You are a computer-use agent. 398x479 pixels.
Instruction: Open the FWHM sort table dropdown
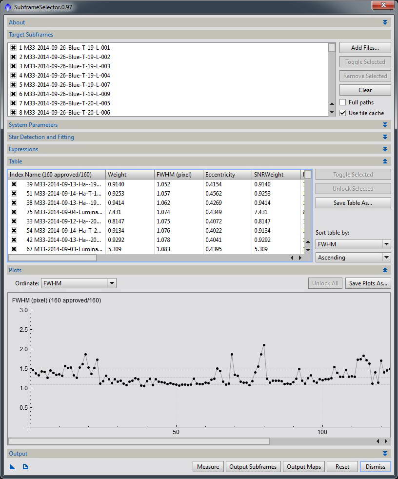pos(353,244)
